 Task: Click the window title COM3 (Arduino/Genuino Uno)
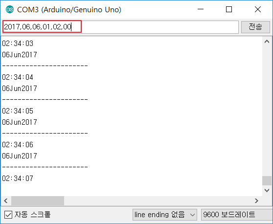click(x=69, y=10)
